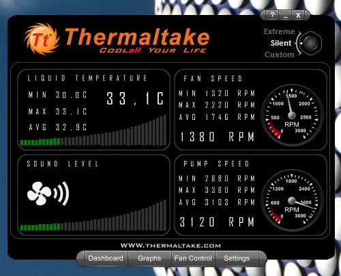This screenshot has width=341, height=276.
Task: Click the pump MAX 3360 RPM value
Action: [x=217, y=190]
